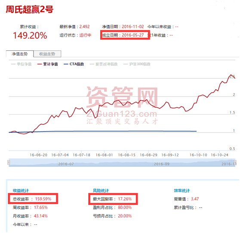240x233 pixels.
Task: Click the 最大回撤率 value 17.26%
Action: tap(125, 199)
